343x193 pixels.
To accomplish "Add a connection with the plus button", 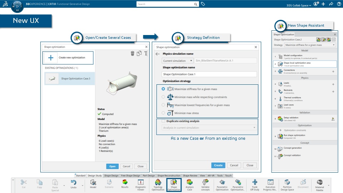I will pos(333,71).
